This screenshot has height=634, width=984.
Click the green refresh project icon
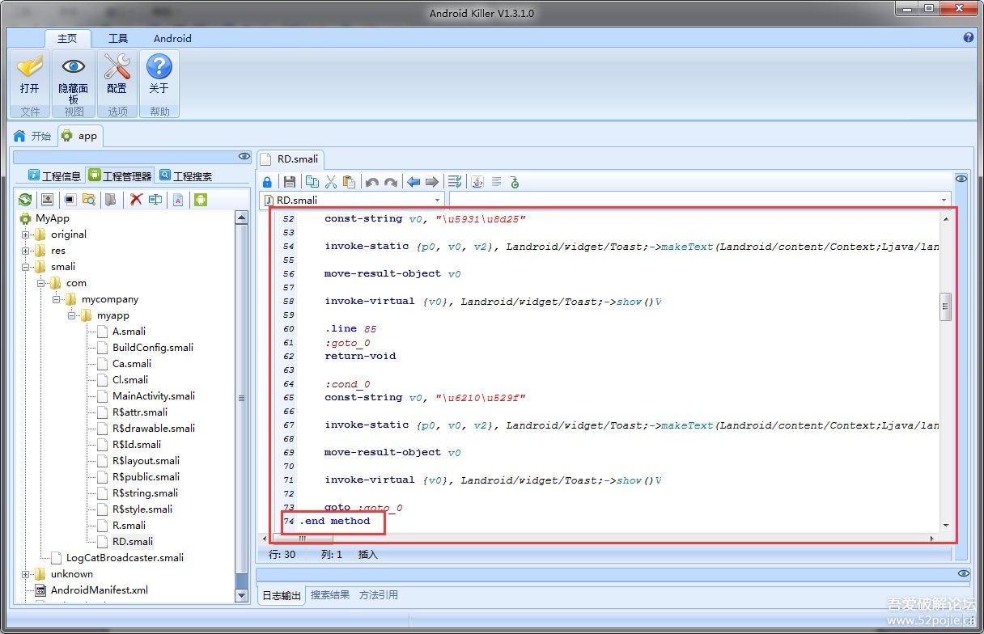(25, 200)
